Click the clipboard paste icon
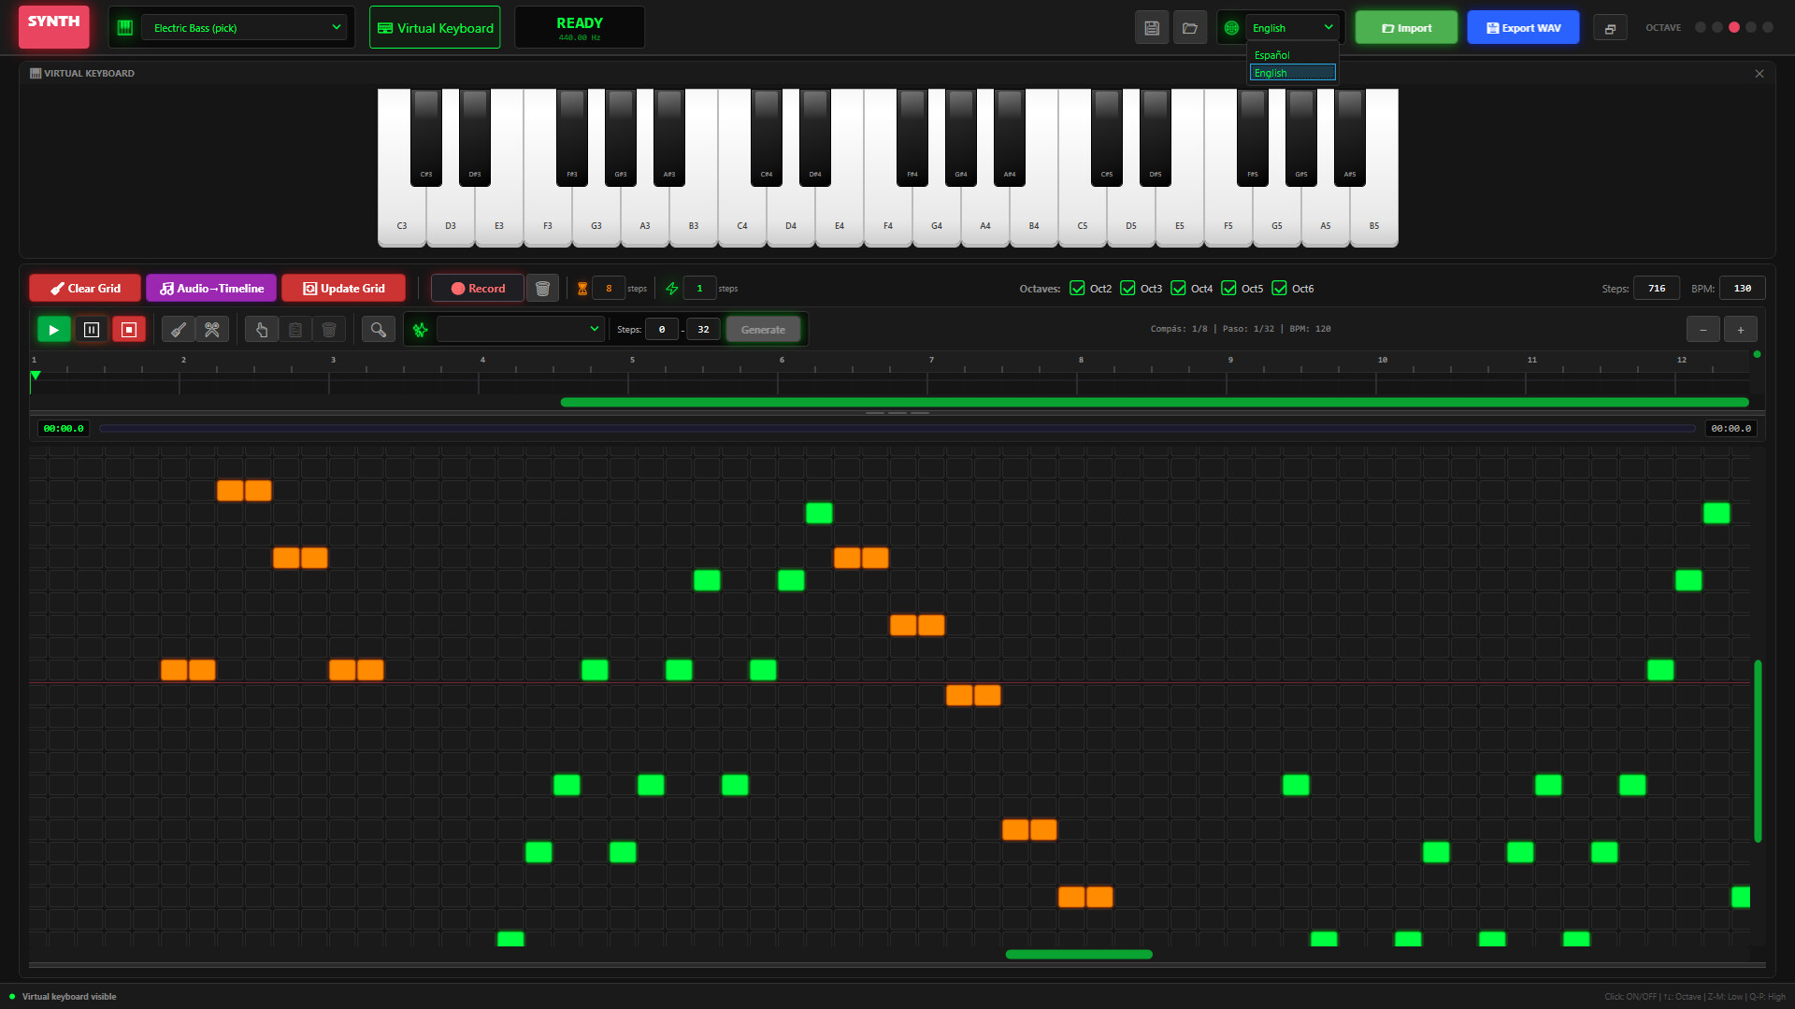 pos(295,329)
